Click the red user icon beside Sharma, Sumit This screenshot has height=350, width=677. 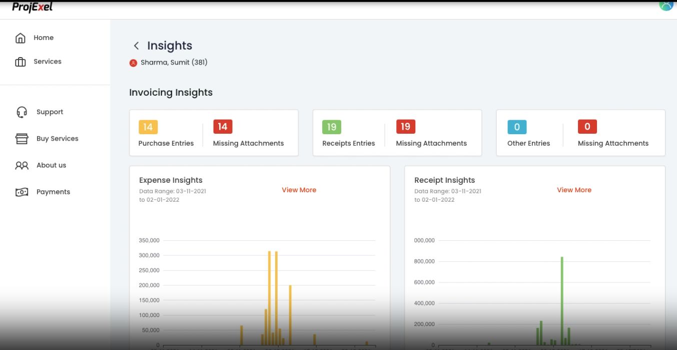pyautogui.click(x=133, y=63)
